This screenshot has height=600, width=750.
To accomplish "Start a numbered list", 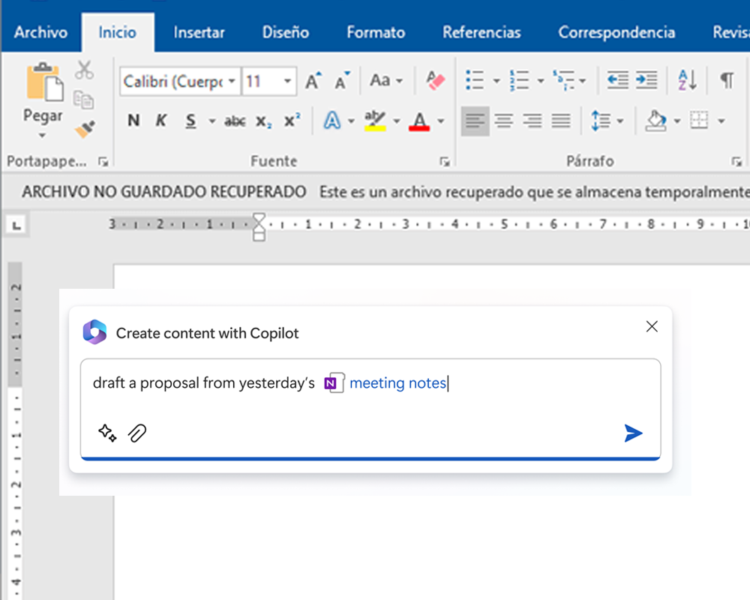I will 519,80.
